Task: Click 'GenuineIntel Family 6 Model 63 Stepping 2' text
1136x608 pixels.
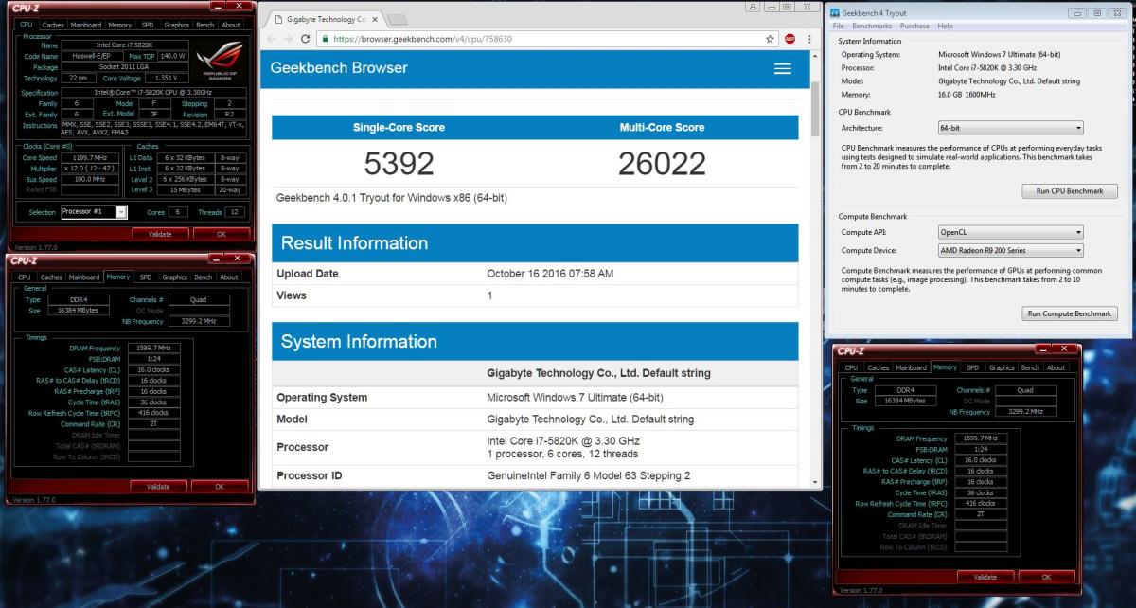Action: [589, 475]
